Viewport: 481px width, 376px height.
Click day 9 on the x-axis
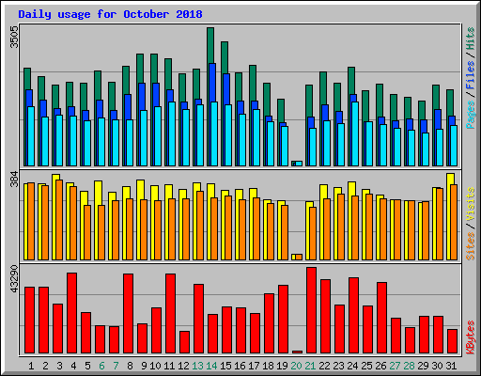pos(144,366)
